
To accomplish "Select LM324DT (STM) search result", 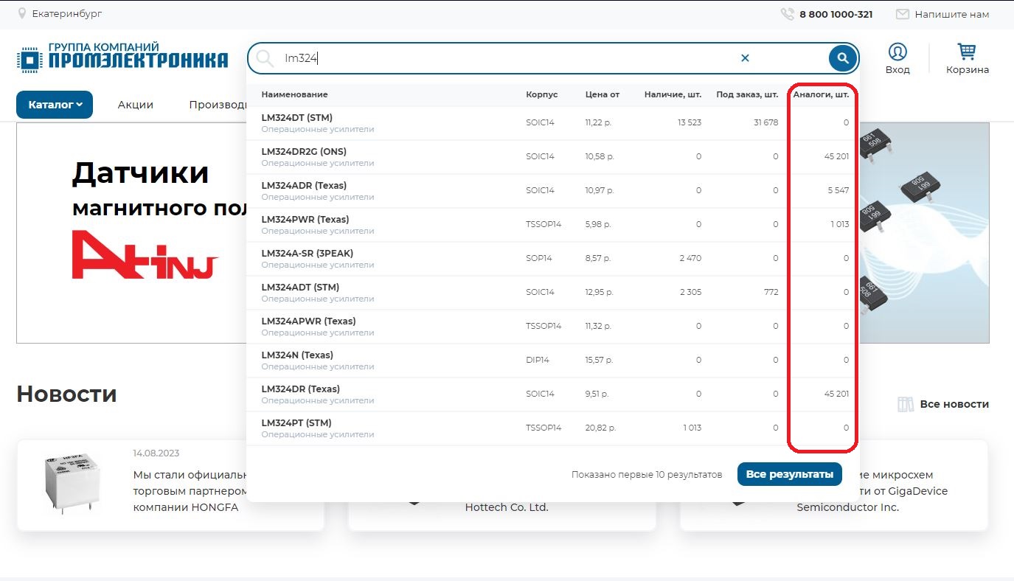I will [x=296, y=118].
